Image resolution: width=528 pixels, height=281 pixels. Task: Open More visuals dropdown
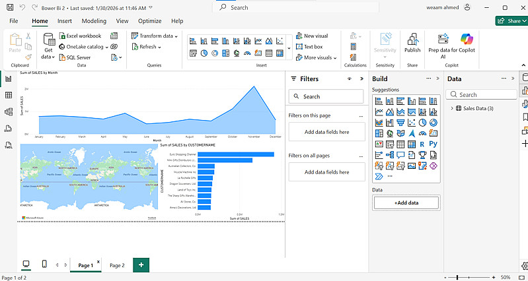tap(316, 57)
